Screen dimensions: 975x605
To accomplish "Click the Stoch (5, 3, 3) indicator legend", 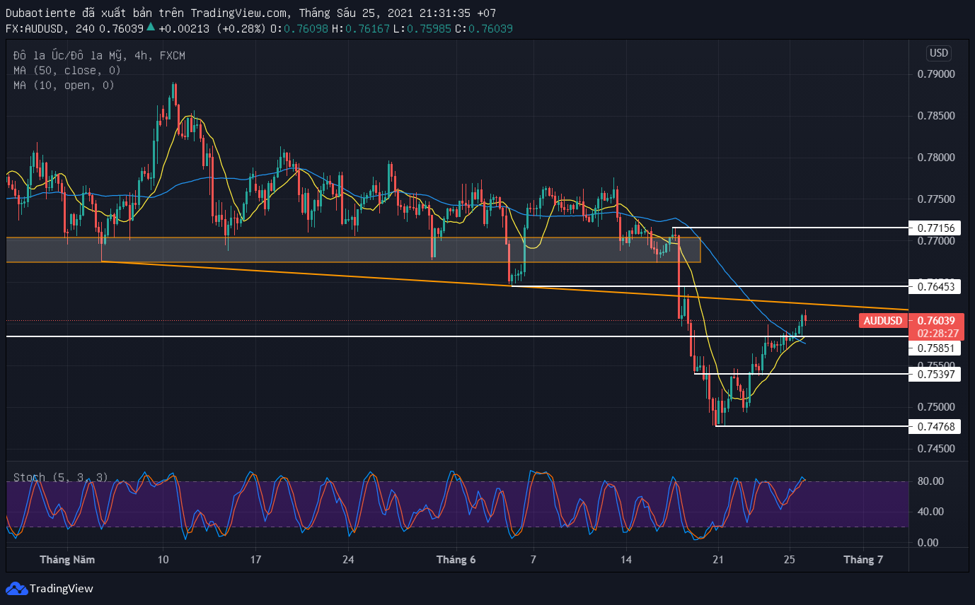I will tap(61, 478).
